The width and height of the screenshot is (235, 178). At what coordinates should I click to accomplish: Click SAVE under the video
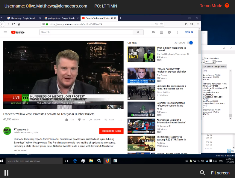pyautogui.click(x=109, y=120)
